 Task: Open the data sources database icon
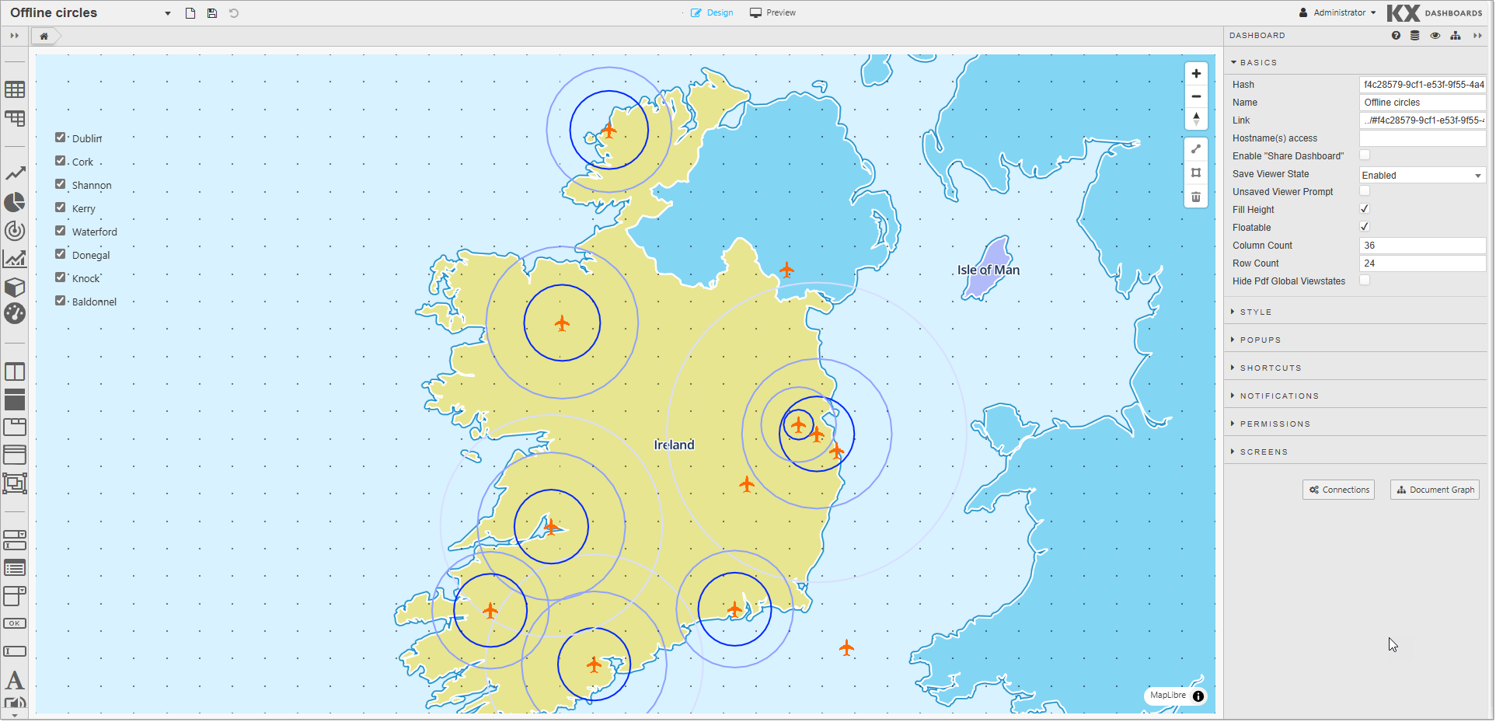click(x=1415, y=36)
